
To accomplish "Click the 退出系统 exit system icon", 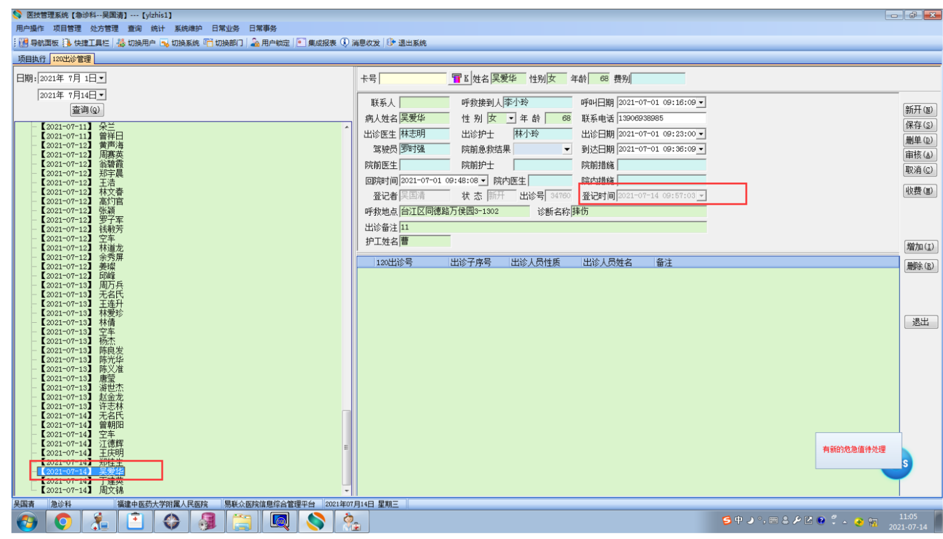I will tap(391, 43).
